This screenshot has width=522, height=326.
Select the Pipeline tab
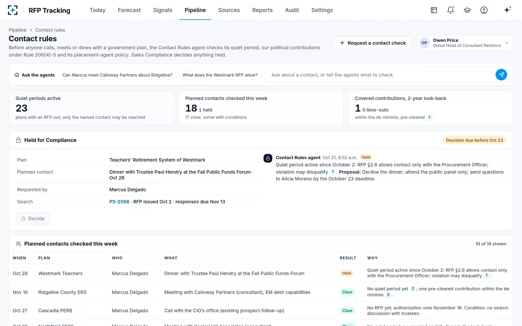click(x=195, y=10)
